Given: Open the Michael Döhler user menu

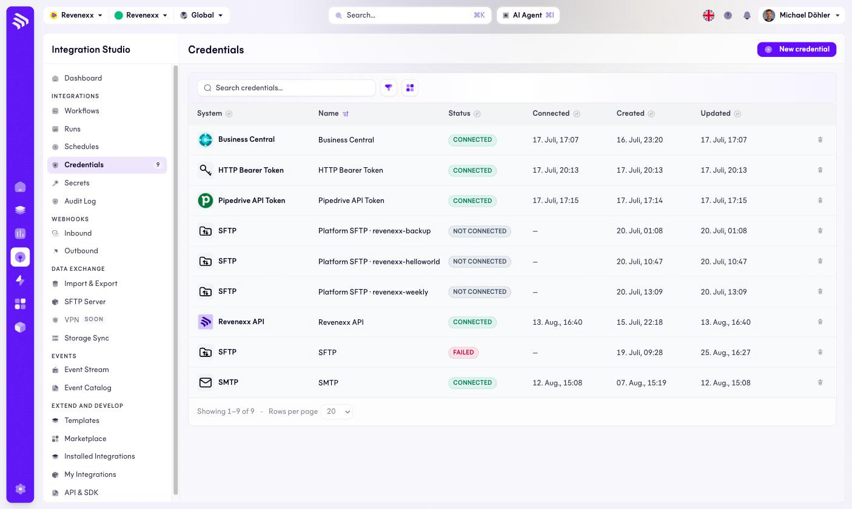Looking at the screenshot, I should tap(802, 16).
